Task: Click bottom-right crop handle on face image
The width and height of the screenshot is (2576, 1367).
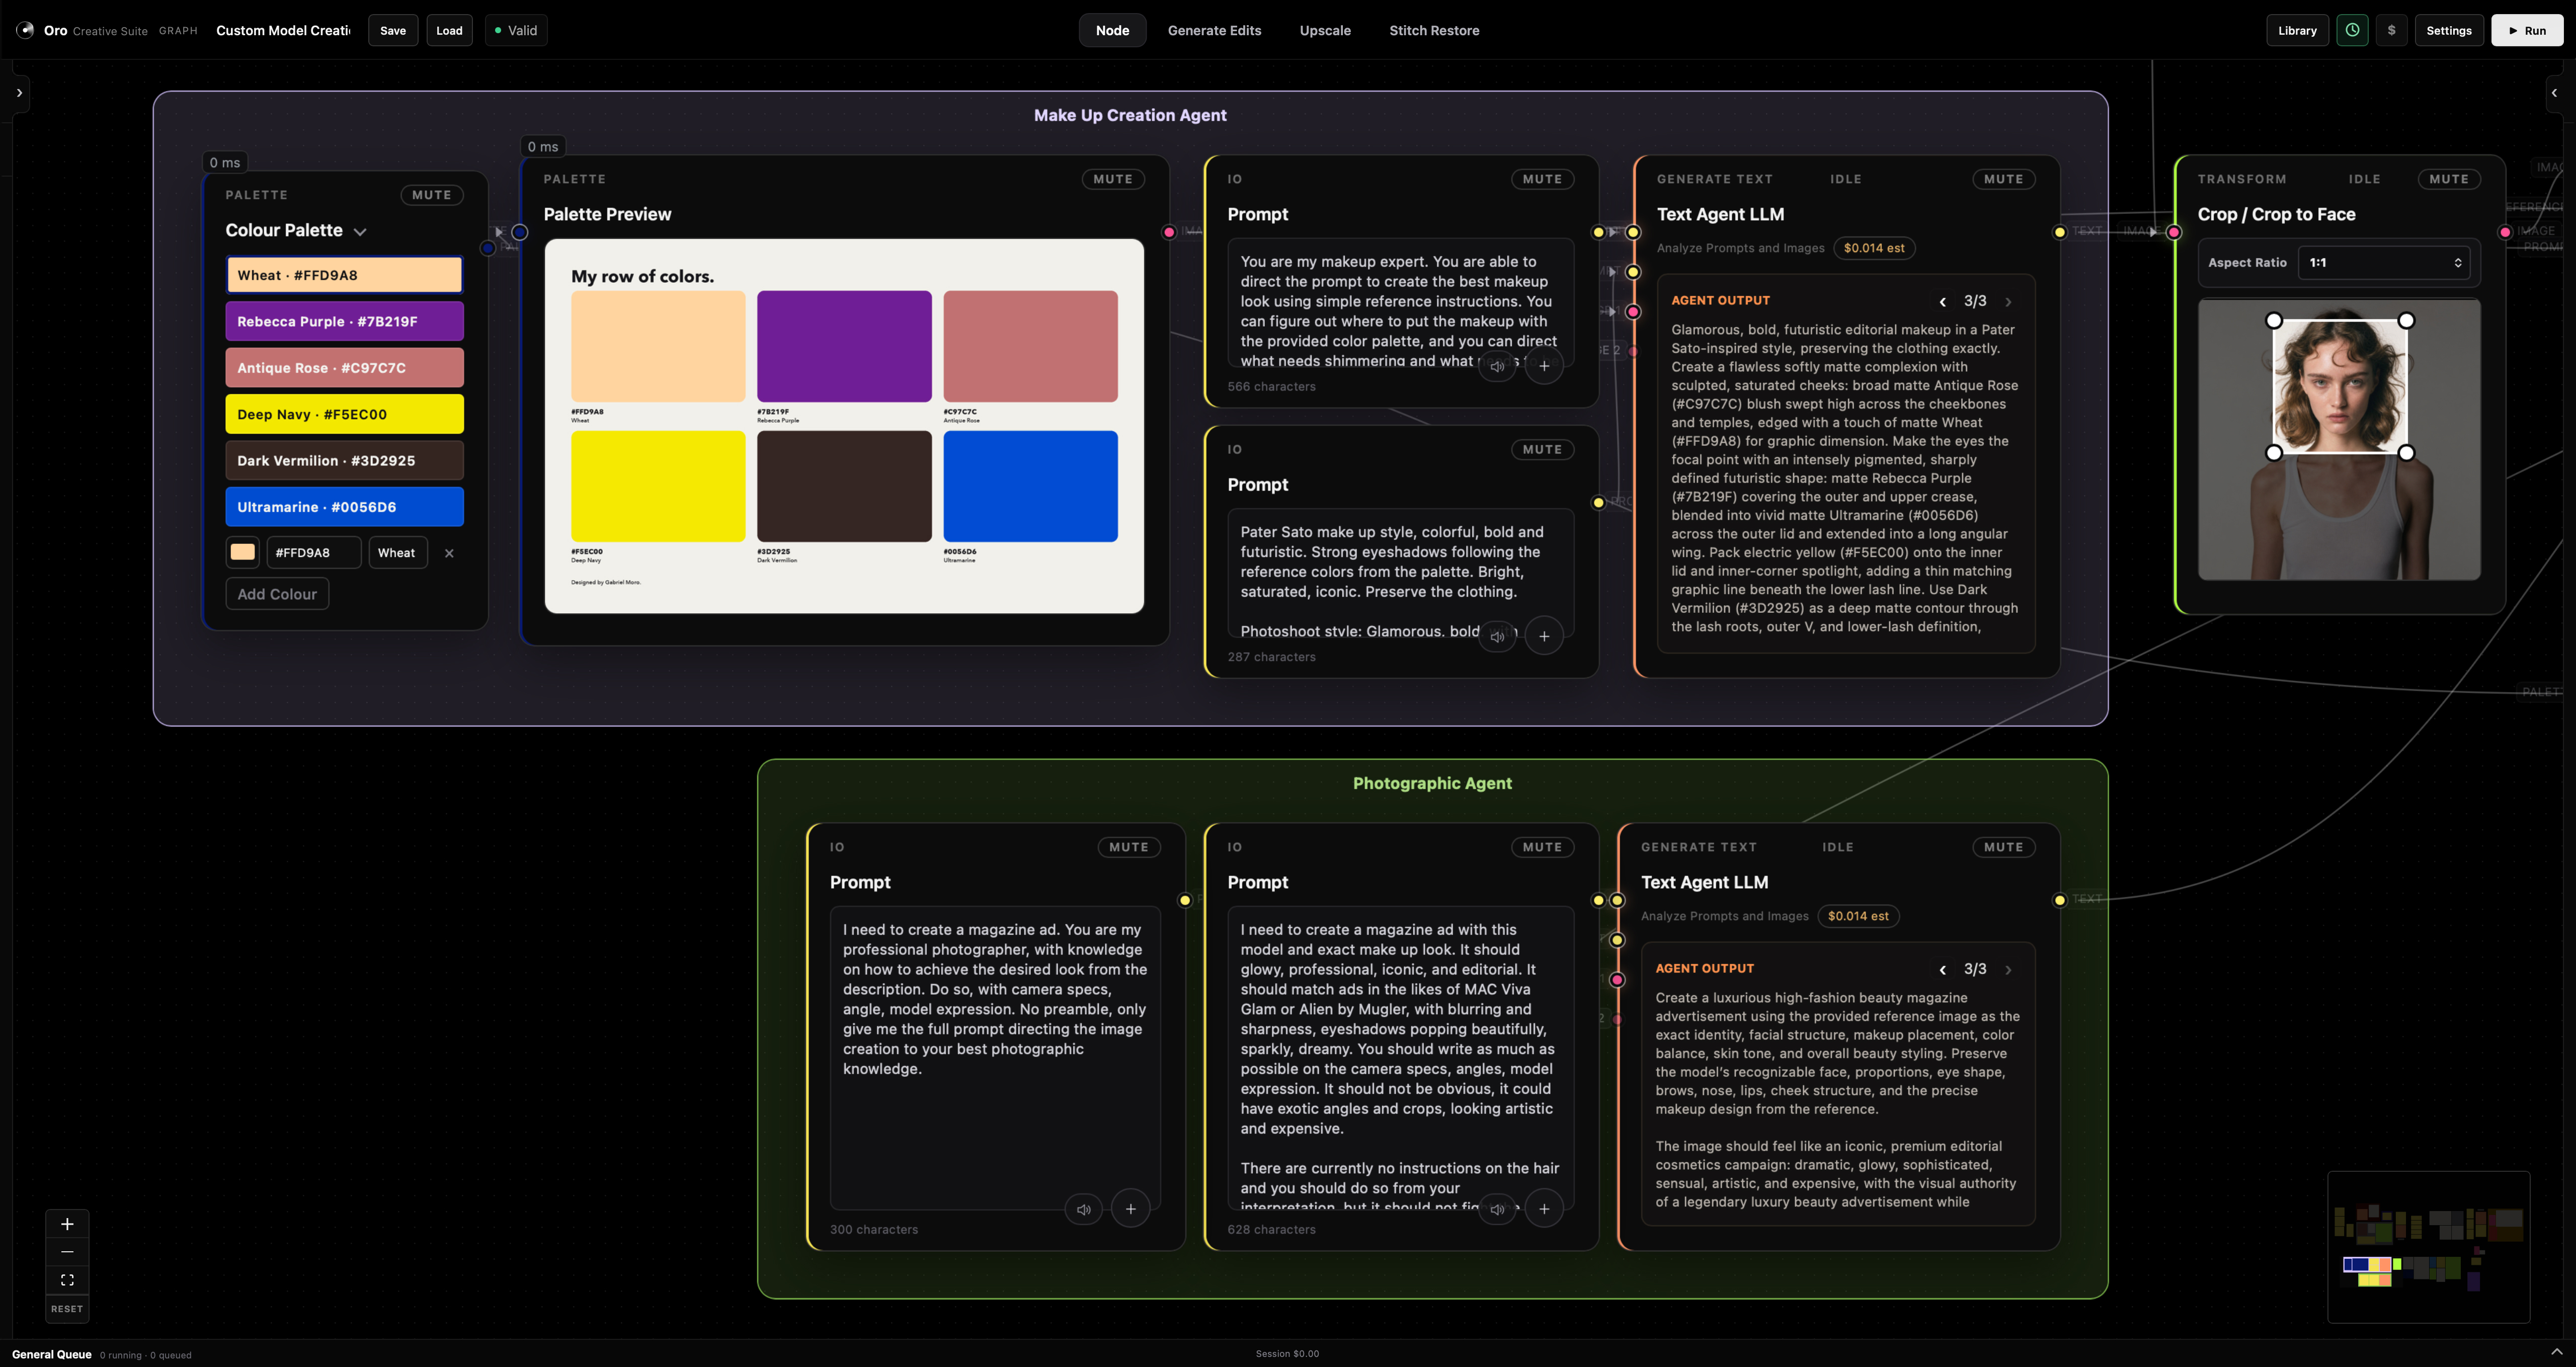Action: pyautogui.click(x=2407, y=453)
